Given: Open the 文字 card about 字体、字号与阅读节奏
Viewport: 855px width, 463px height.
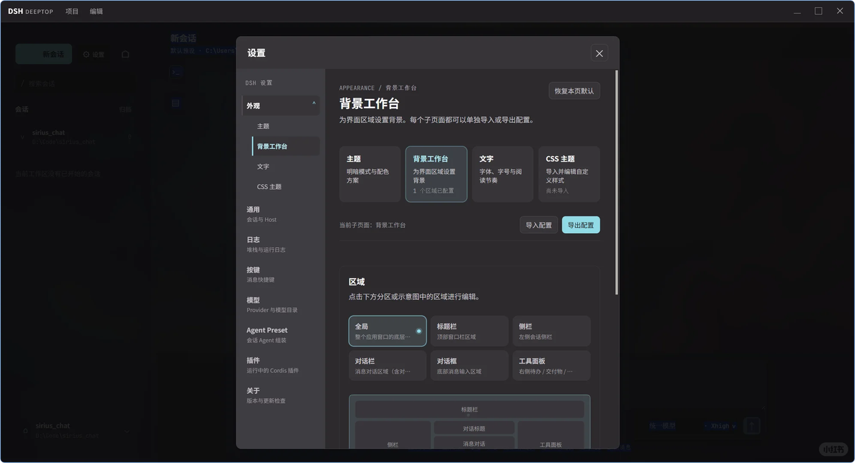Looking at the screenshot, I should (x=502, y=174).
